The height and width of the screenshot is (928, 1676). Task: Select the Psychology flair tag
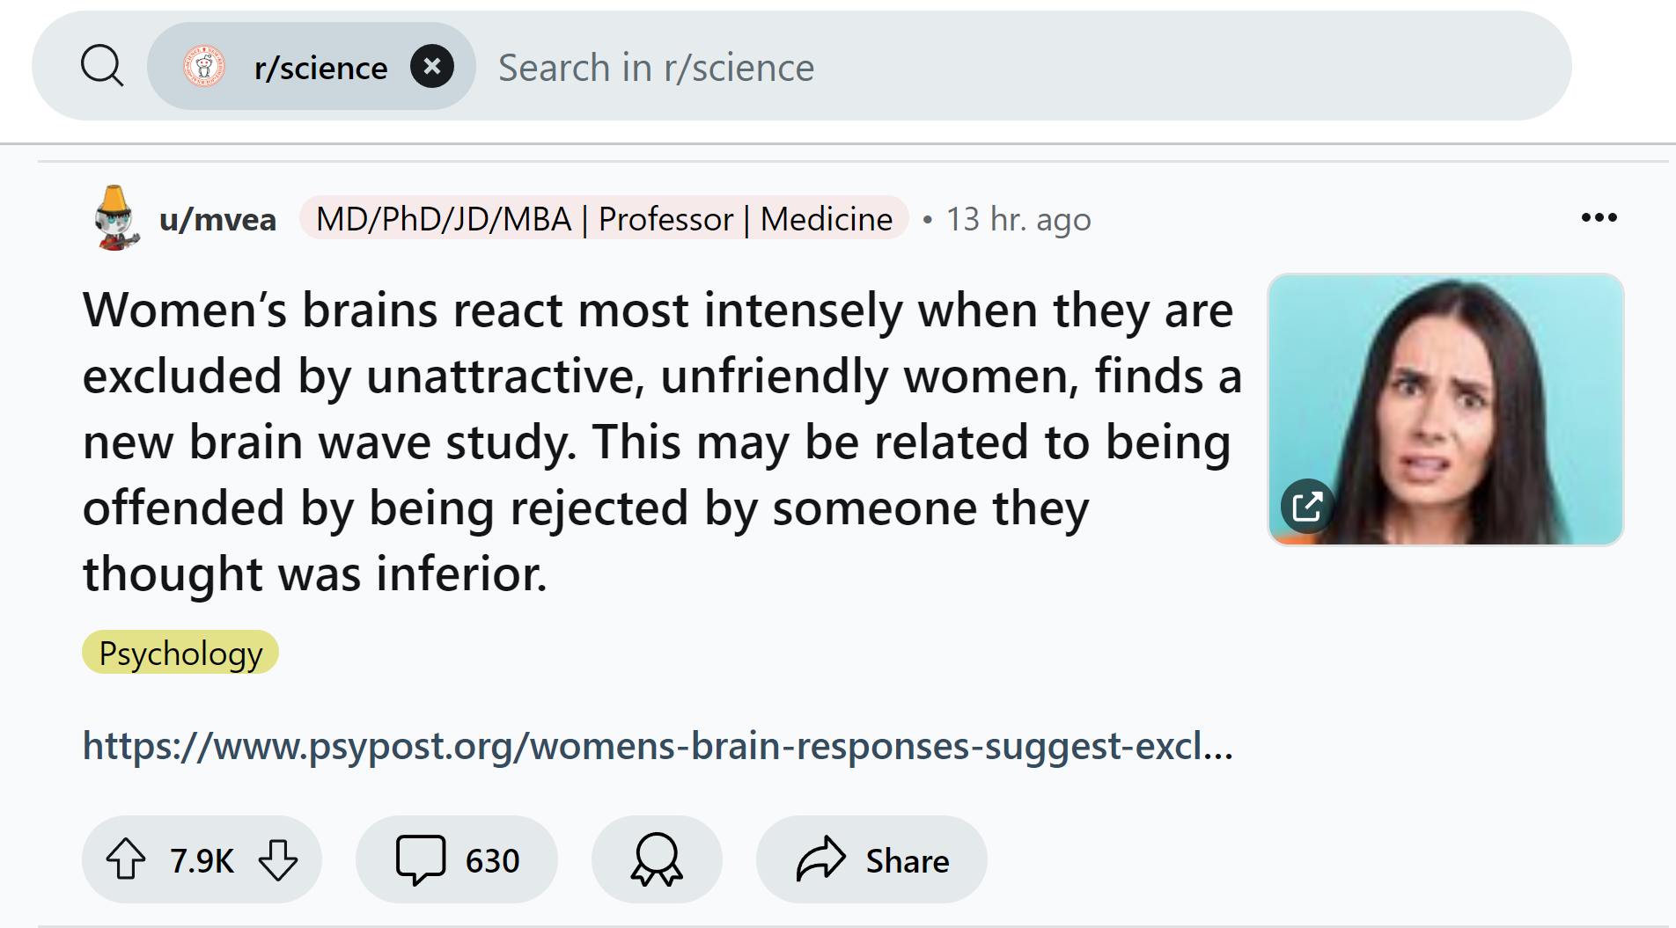tap(180, 653)
